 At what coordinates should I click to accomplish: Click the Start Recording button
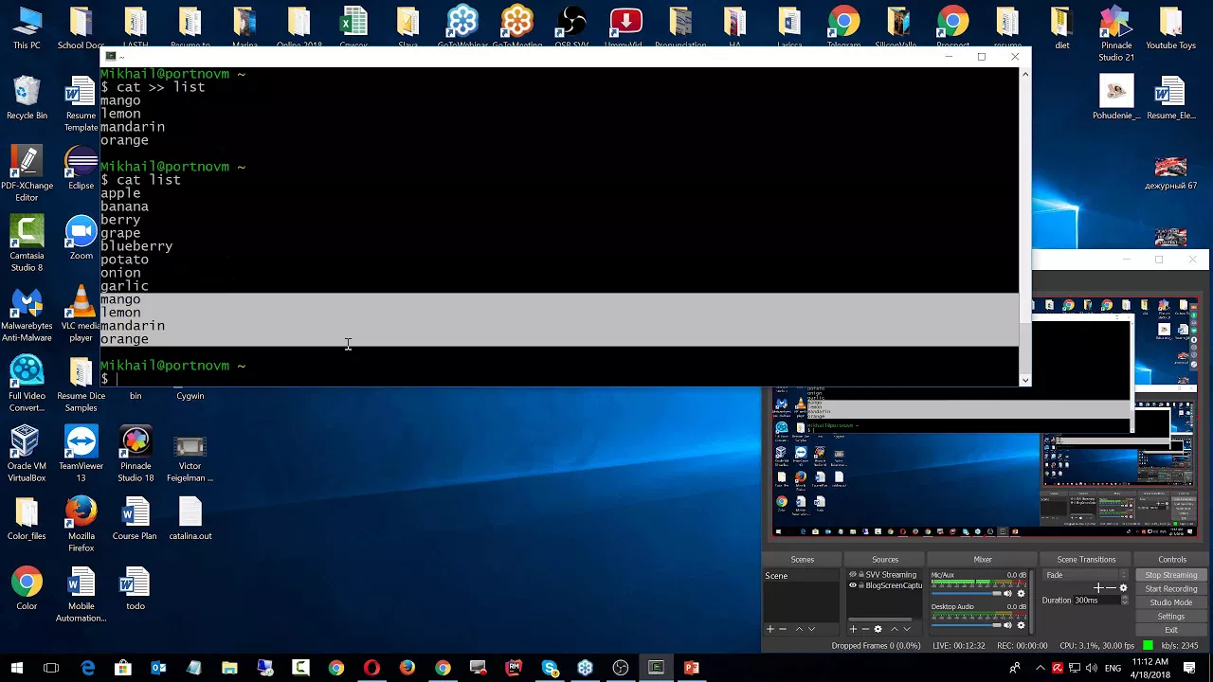1171,588
